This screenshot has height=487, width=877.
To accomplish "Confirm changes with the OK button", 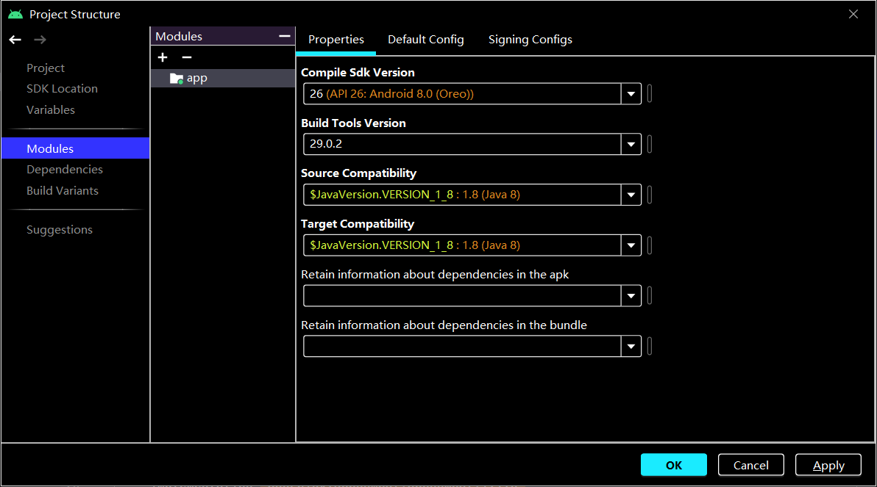I will (x=673, y=465).
